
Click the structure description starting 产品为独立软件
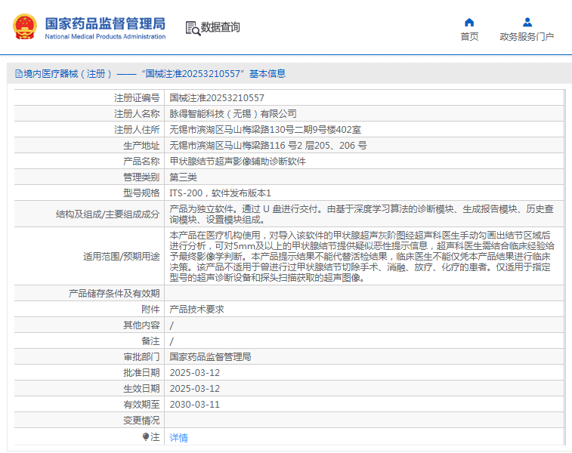361,214
